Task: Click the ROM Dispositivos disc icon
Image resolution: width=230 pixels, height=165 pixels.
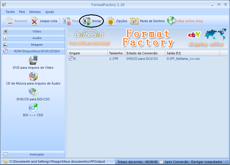Action: tap(5, 51)
